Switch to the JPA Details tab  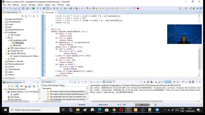click(x=95, y=82)
